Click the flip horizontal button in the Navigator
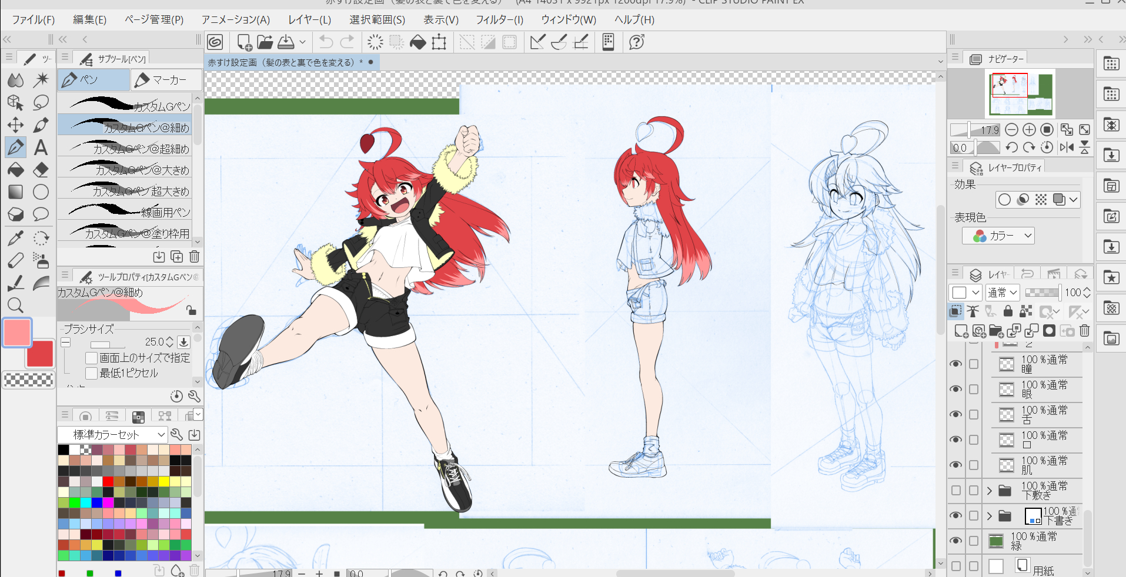The image size is (1126, 577). [x=1066, y=147]
